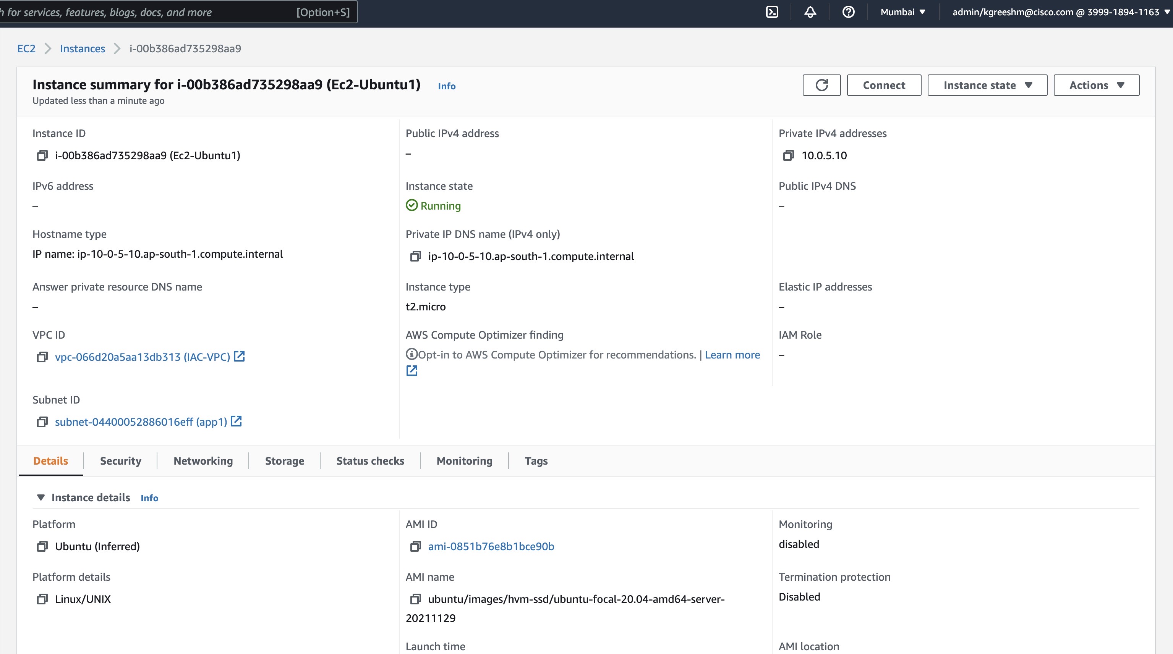This screenshot has height=654, width=1173.
Task: Focus the services search field
Action: pyautogui.click(x=178, y=12)
